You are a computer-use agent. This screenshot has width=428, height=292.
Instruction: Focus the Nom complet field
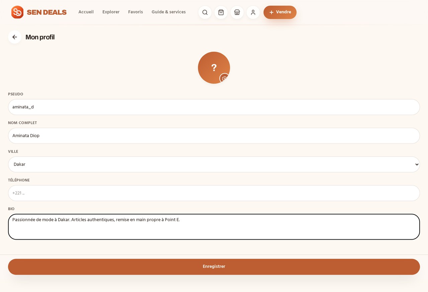click(214, 136)
